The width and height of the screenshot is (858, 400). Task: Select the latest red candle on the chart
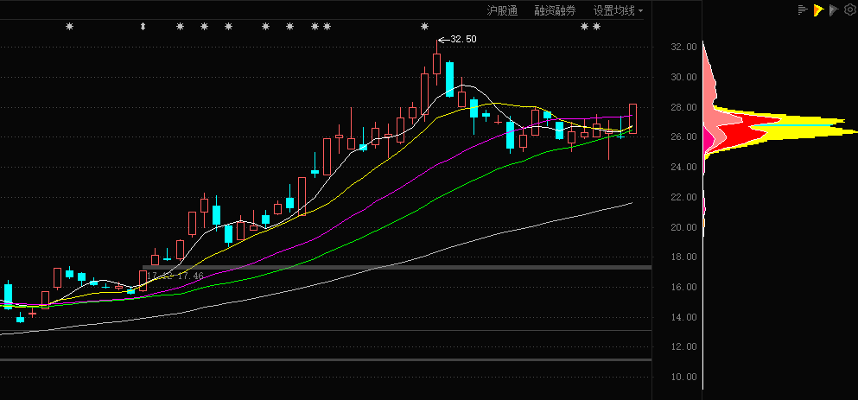pyautogui.click(x=632, y=118)
